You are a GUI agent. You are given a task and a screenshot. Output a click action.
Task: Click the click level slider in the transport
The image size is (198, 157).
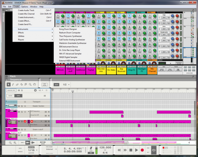point(96,150)
